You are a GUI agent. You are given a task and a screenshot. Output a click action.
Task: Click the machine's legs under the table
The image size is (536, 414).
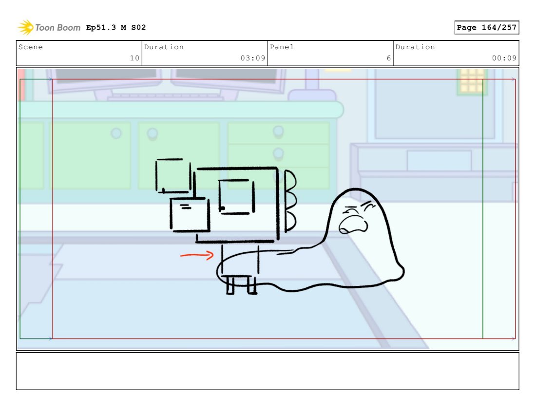coord(241,285)
